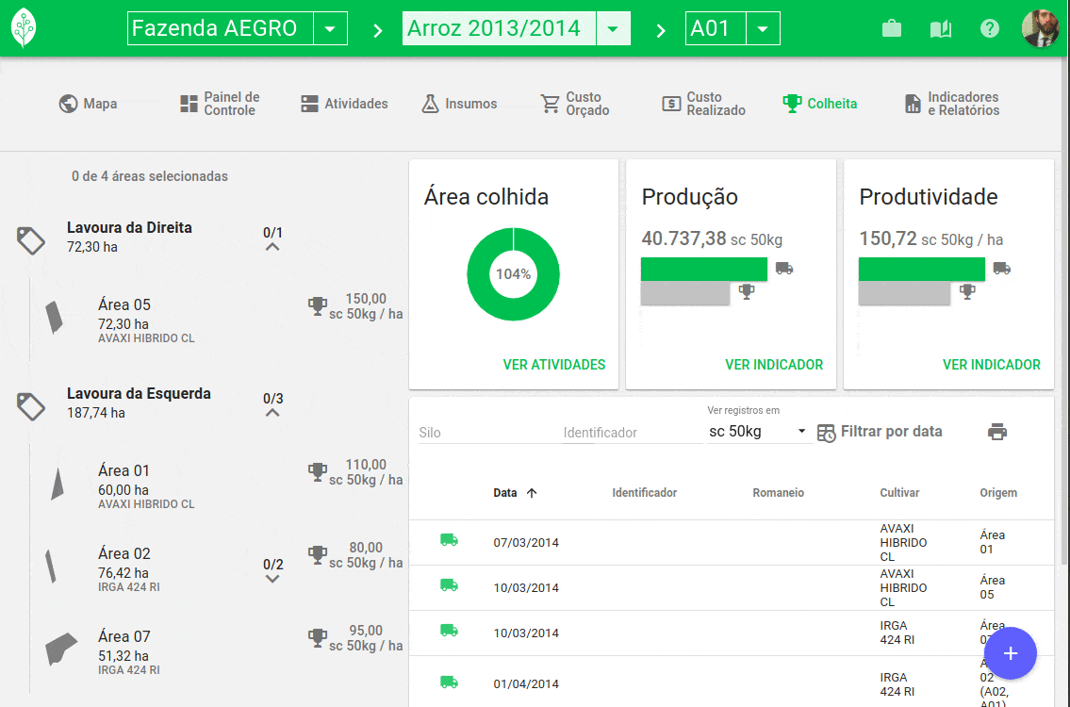The height and width of the screenshot is (707, 1070).
Task: Open the help question mark icon
Action: [x=989, y=28]
